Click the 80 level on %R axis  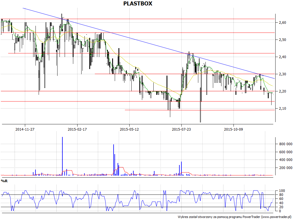(282, 195)
